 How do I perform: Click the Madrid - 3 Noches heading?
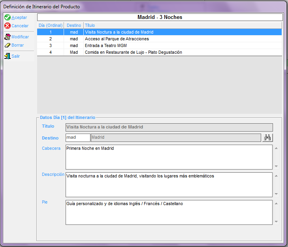(x=160, y=17)
